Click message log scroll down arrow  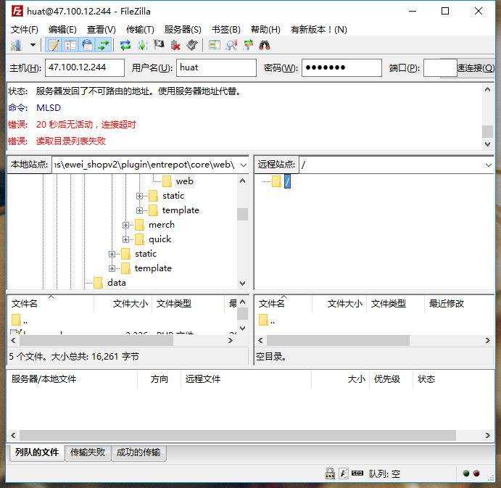coord(487,144)
